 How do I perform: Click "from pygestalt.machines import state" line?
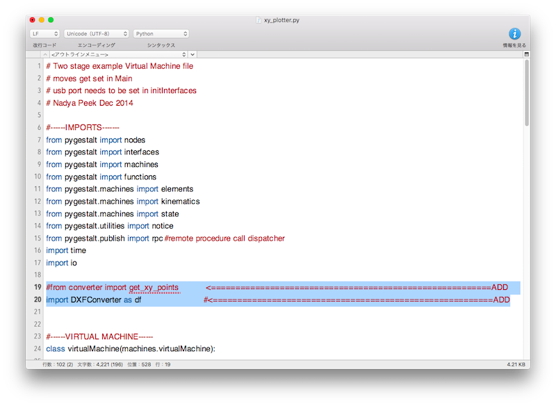tap(113, 213)
